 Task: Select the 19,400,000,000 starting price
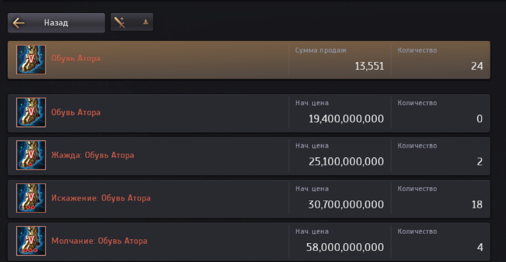pyautogui.click(x=346, y=119)
